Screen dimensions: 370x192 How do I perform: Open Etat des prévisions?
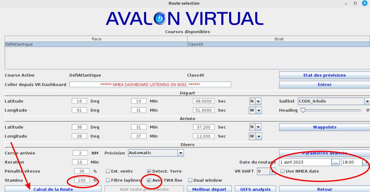coord(324,75)
